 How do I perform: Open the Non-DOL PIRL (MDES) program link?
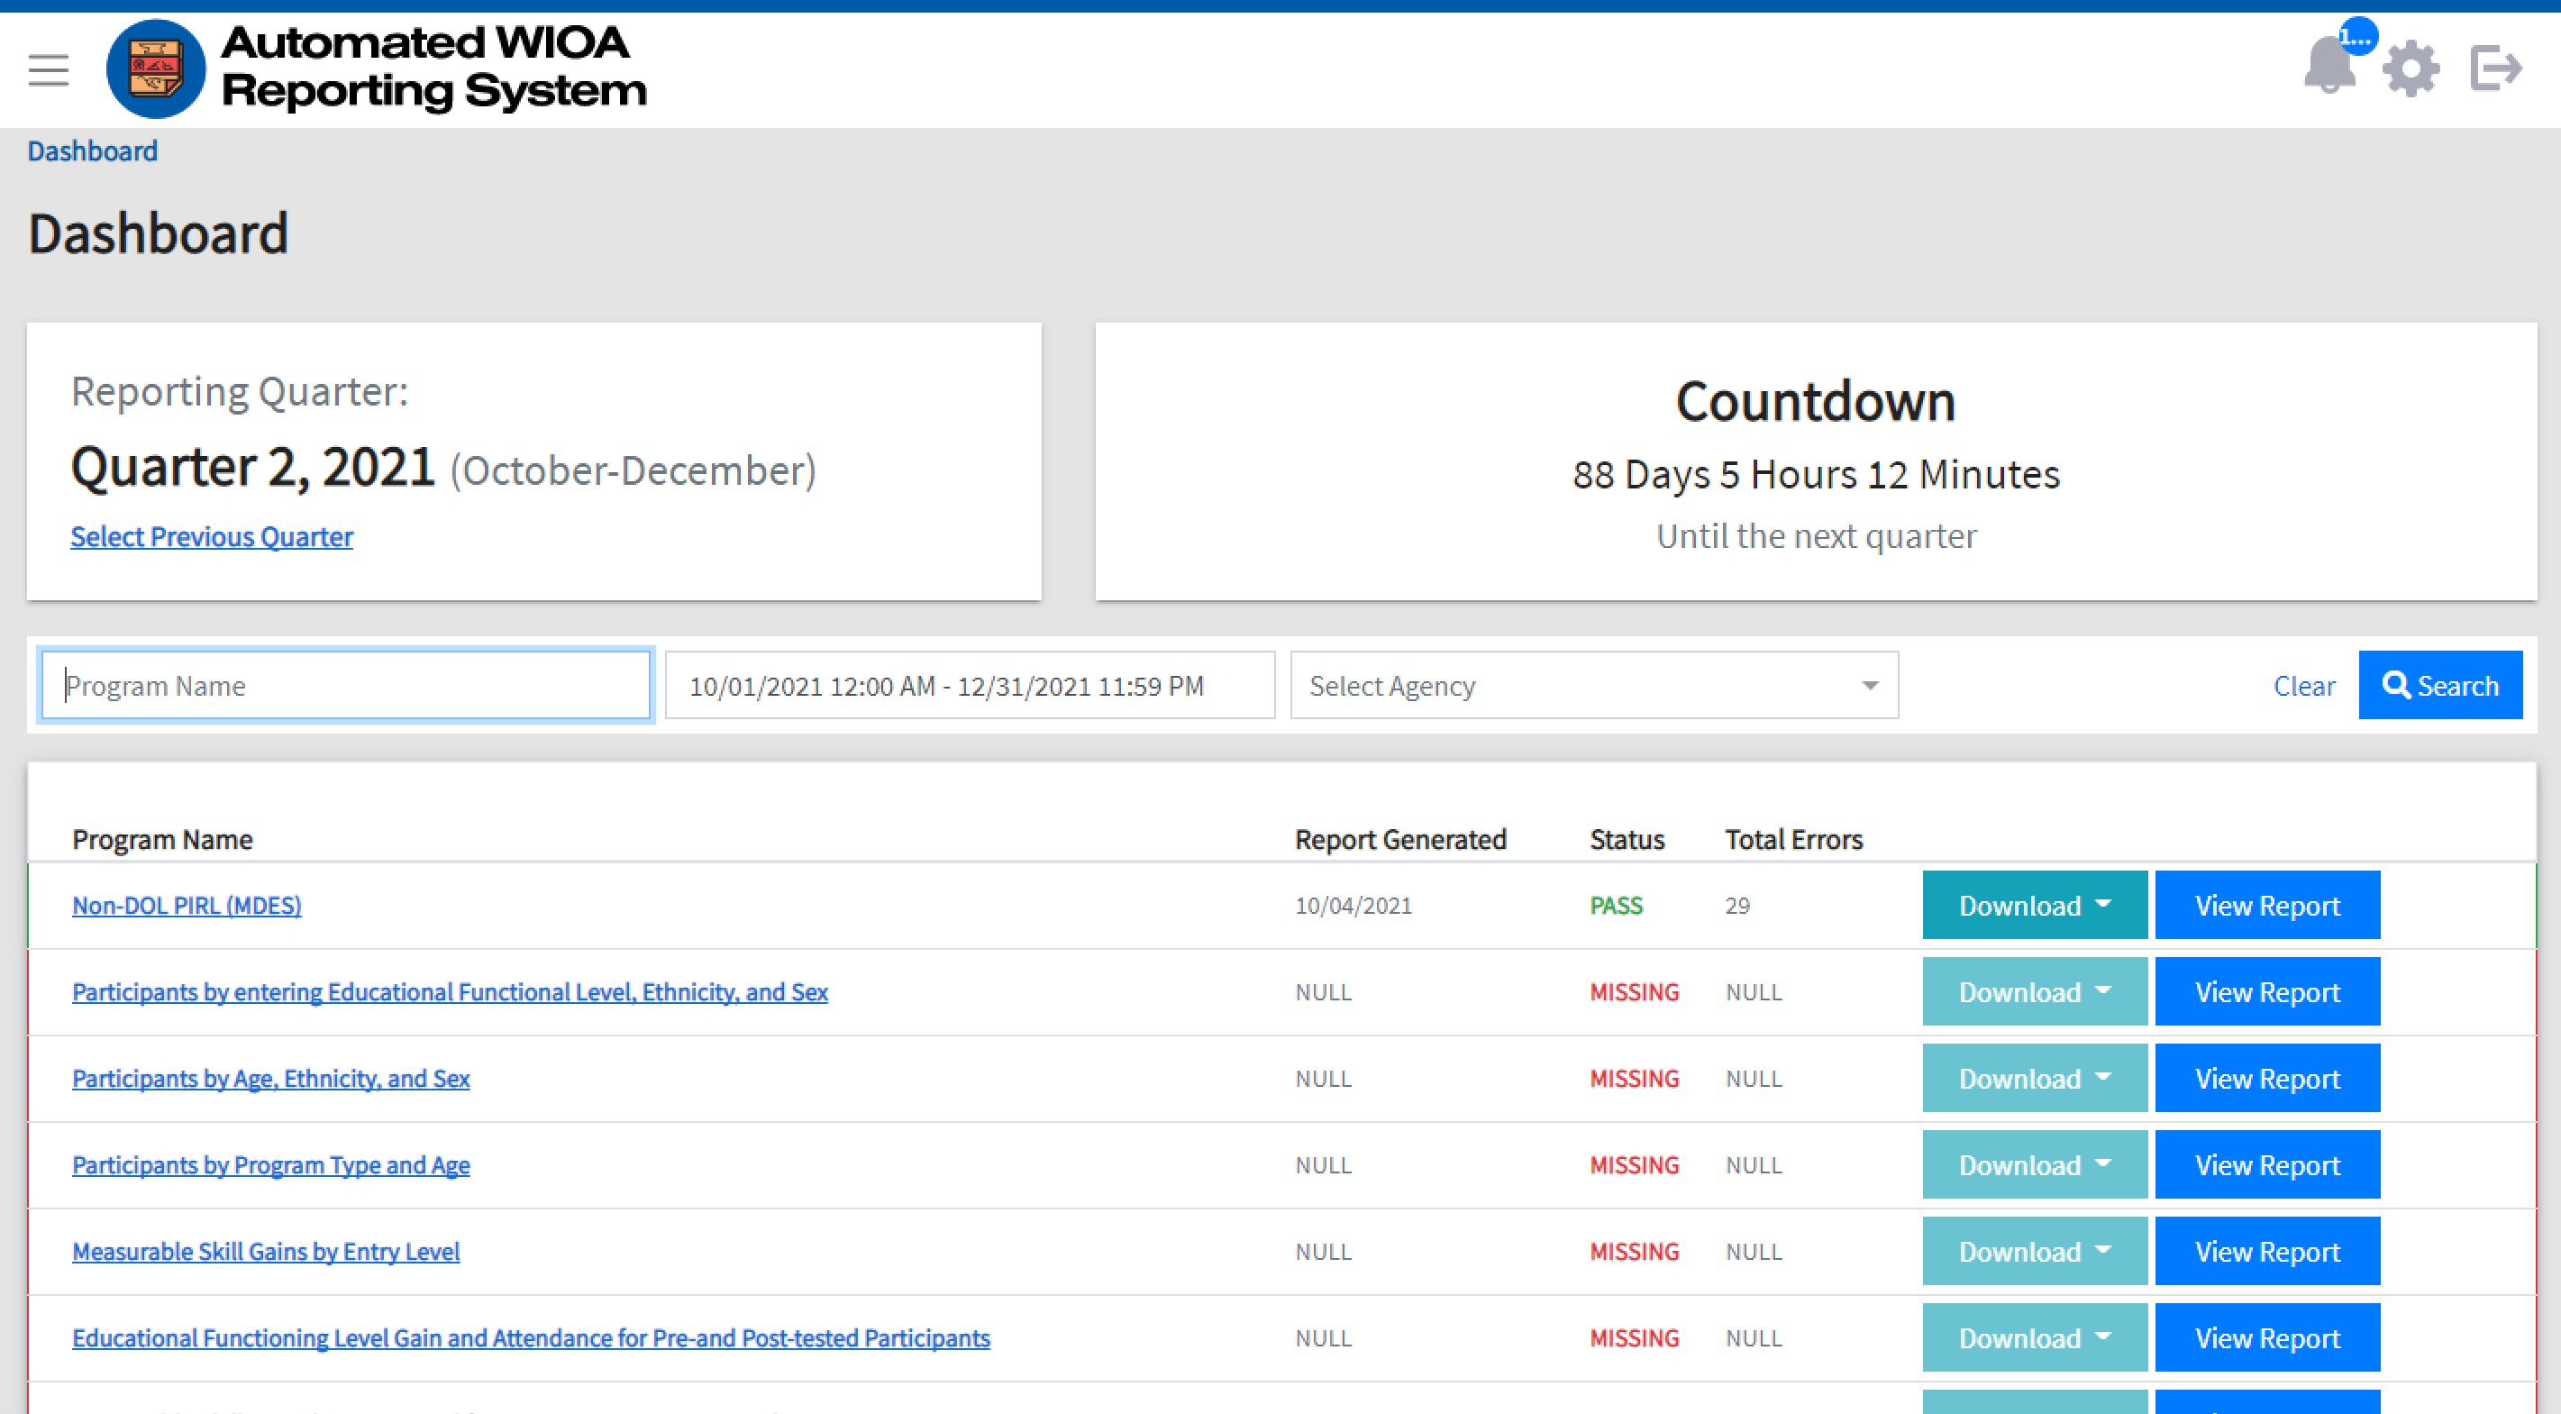click(187, 905)
